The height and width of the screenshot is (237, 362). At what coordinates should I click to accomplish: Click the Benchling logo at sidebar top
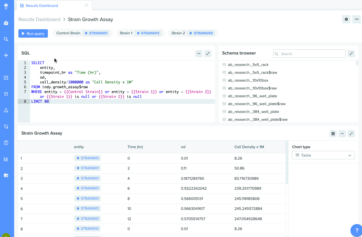(6, 7)
